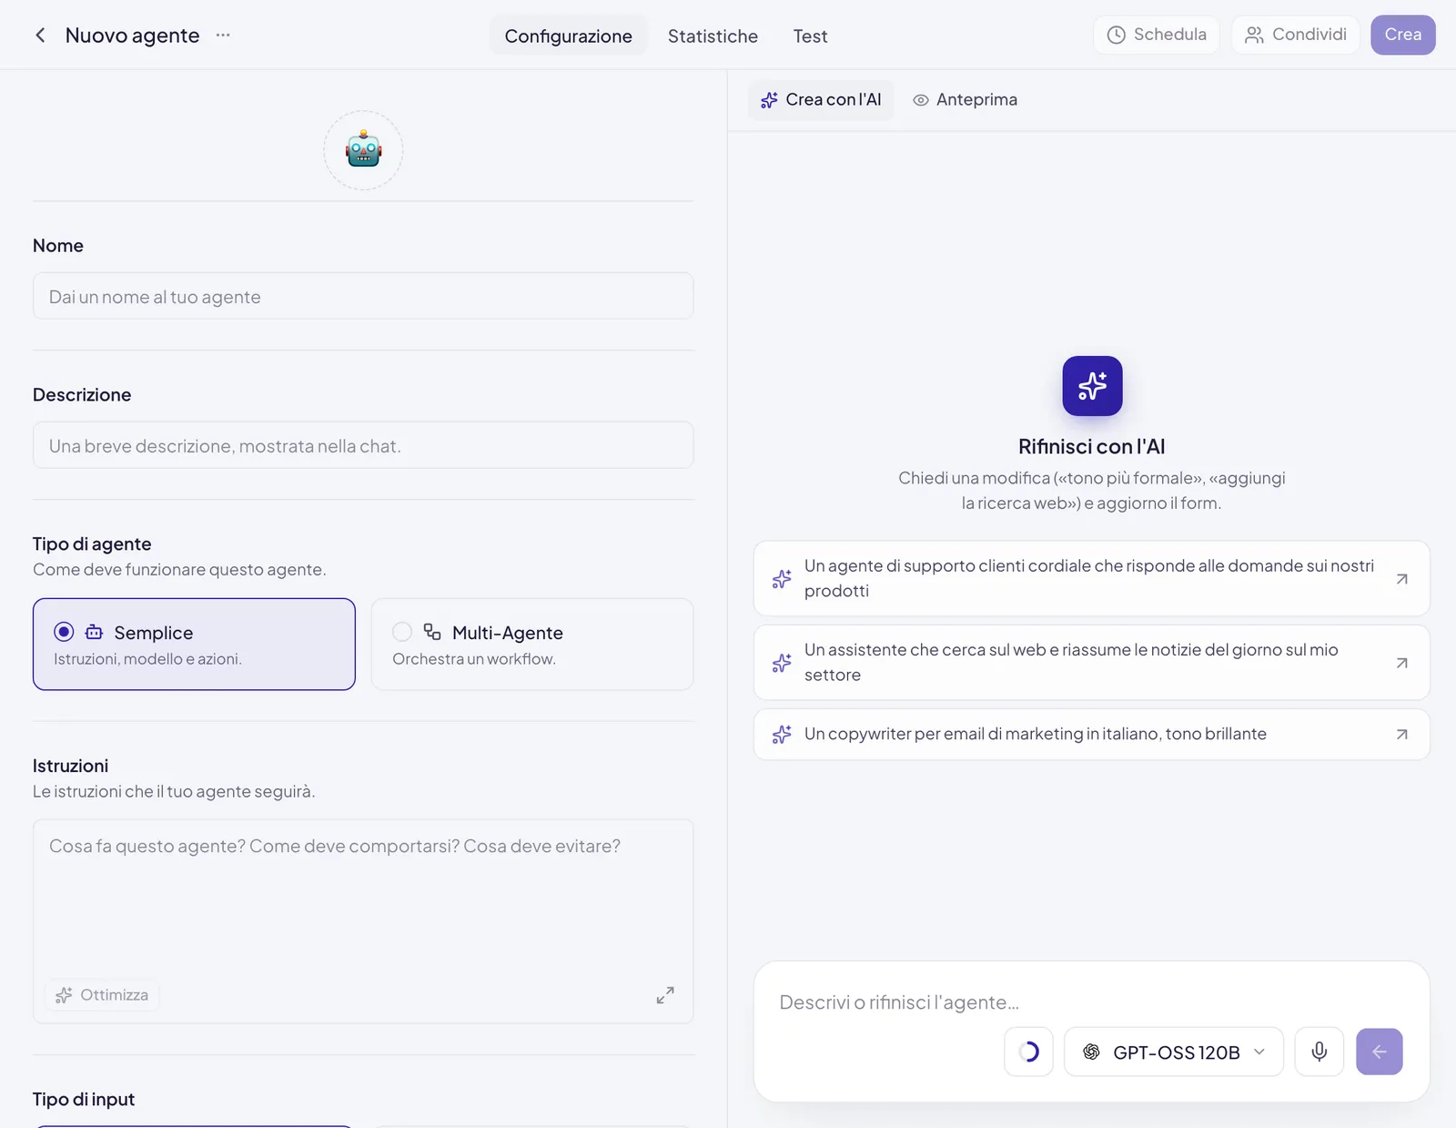Open the Test tab
The height and width of the screenshot is (1128, 1456).
810,36
